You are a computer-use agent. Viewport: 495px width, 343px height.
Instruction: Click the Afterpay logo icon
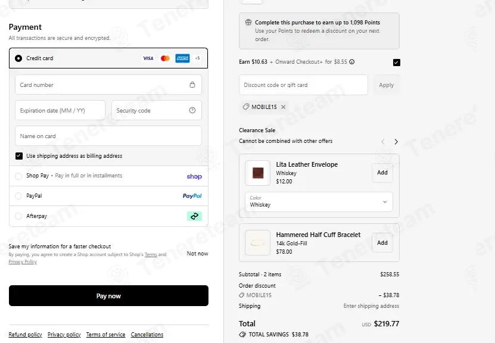point(194,216)
